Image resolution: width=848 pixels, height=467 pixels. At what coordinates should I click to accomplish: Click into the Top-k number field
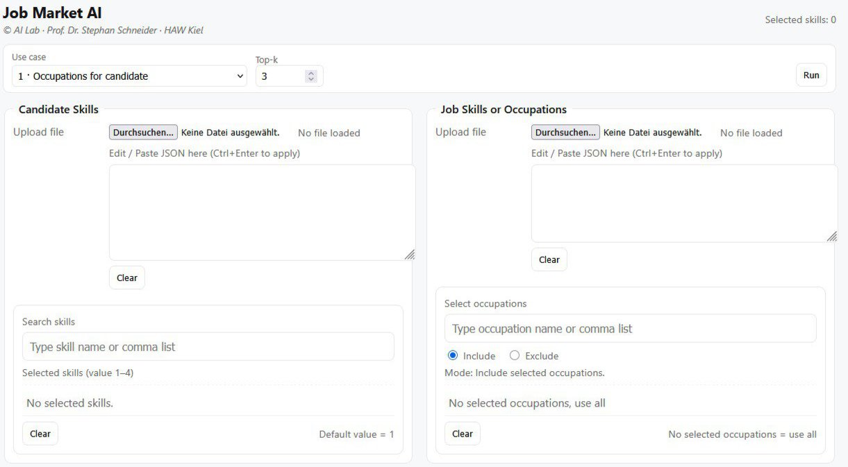click(280, 76)
